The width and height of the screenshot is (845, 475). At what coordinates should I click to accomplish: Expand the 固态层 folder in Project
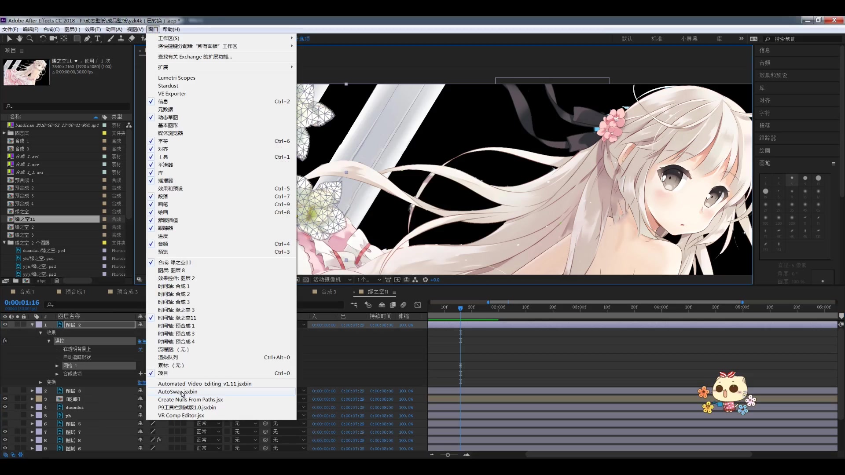[x=4, y=133]
